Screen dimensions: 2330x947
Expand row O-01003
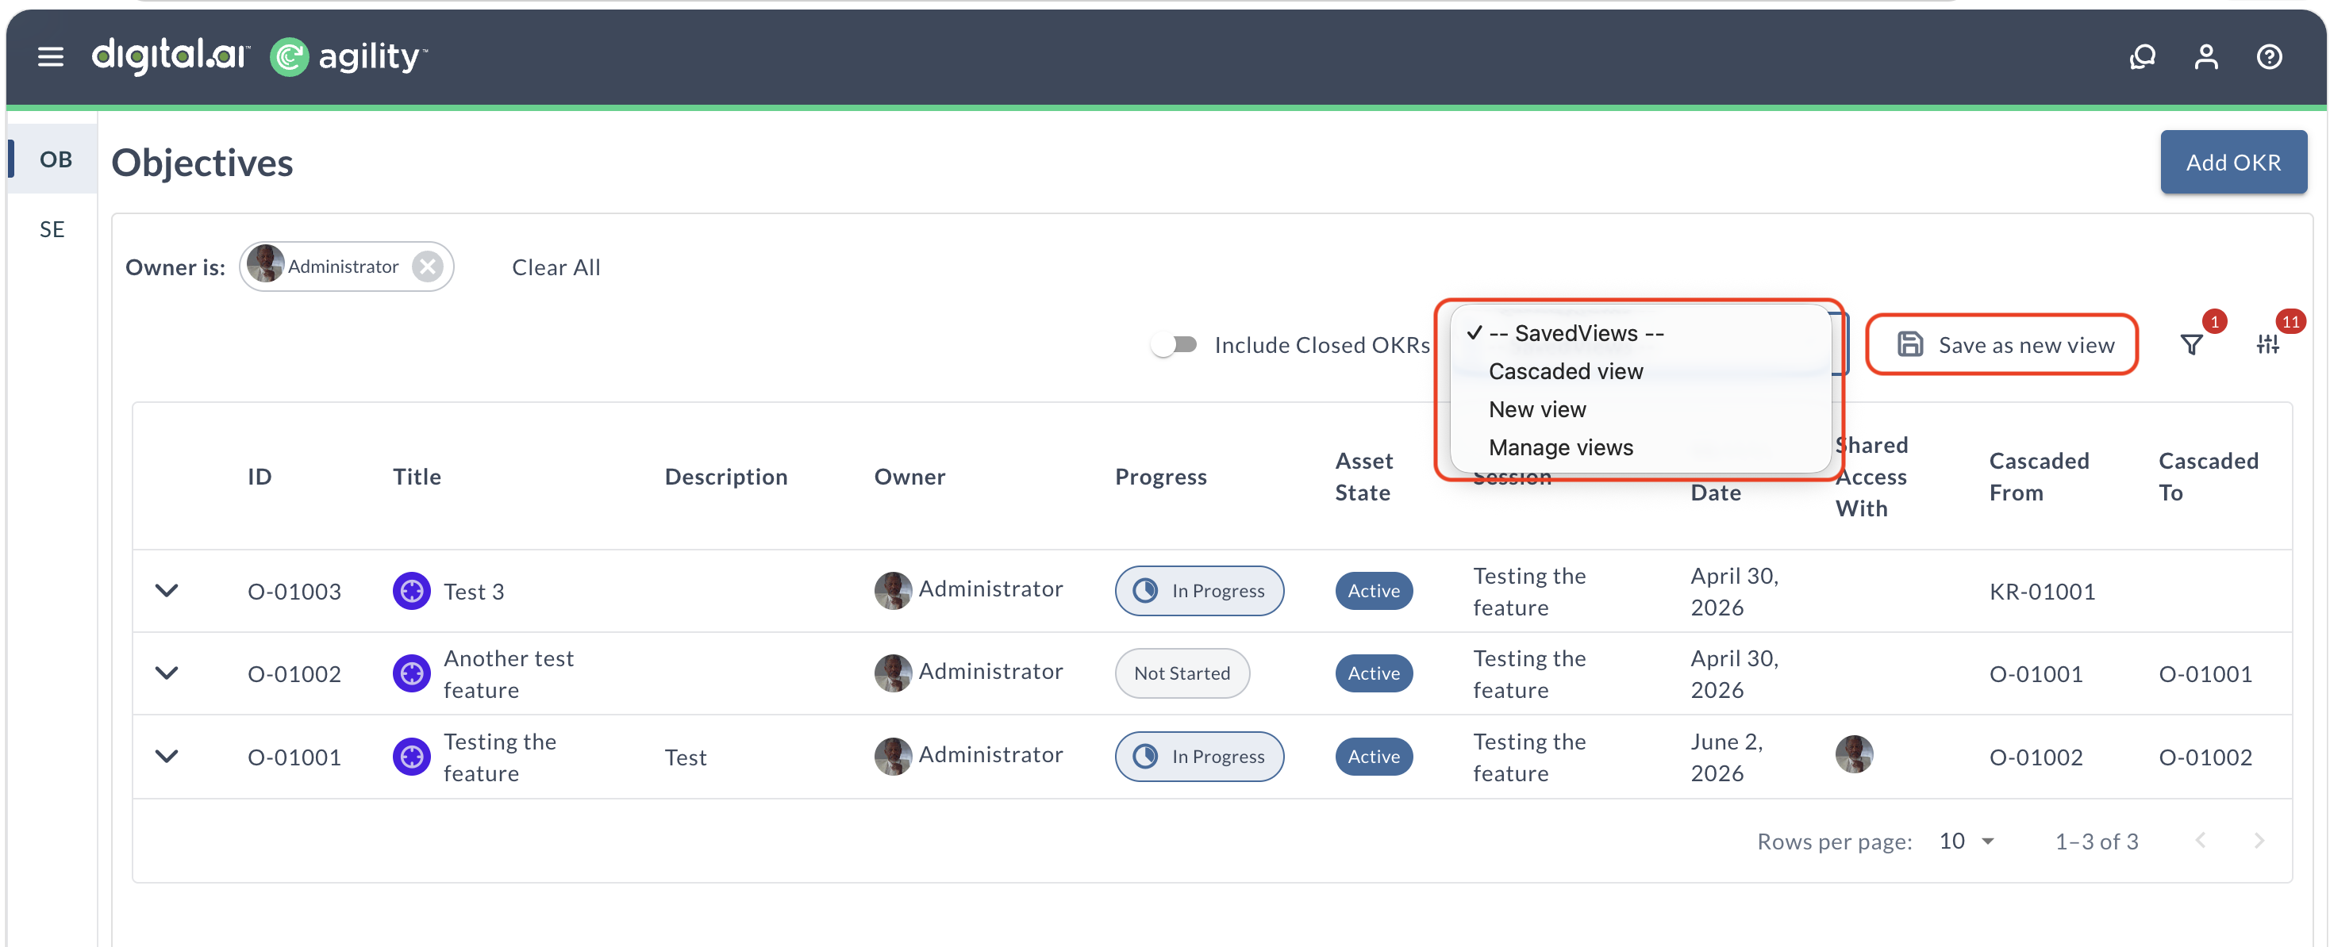click(x=167, y=591)
